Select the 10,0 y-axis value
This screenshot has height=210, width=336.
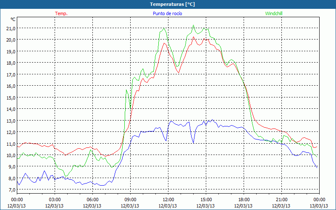click(11, 155)
